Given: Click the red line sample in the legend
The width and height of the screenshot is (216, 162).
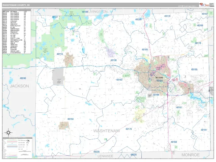Looking at the screenshot, I should click(x=12, y=141).
